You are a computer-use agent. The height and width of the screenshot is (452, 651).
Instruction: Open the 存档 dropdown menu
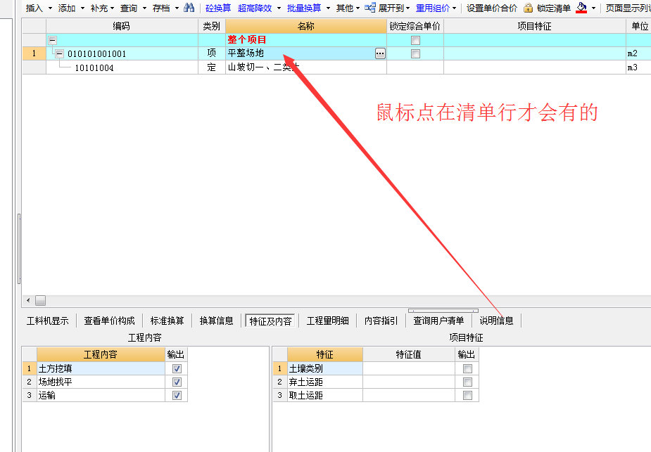tap(177, 8)
